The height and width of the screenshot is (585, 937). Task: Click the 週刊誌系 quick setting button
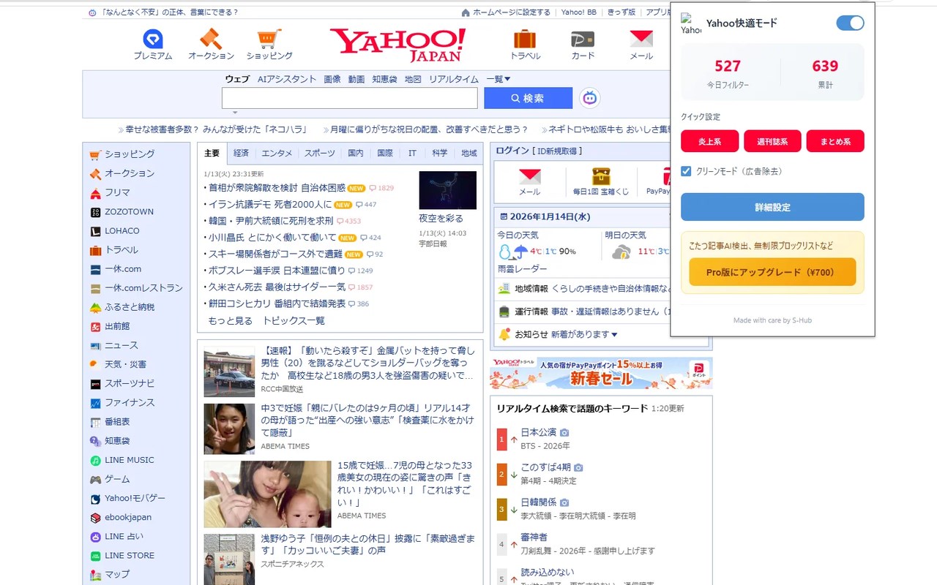772,141
